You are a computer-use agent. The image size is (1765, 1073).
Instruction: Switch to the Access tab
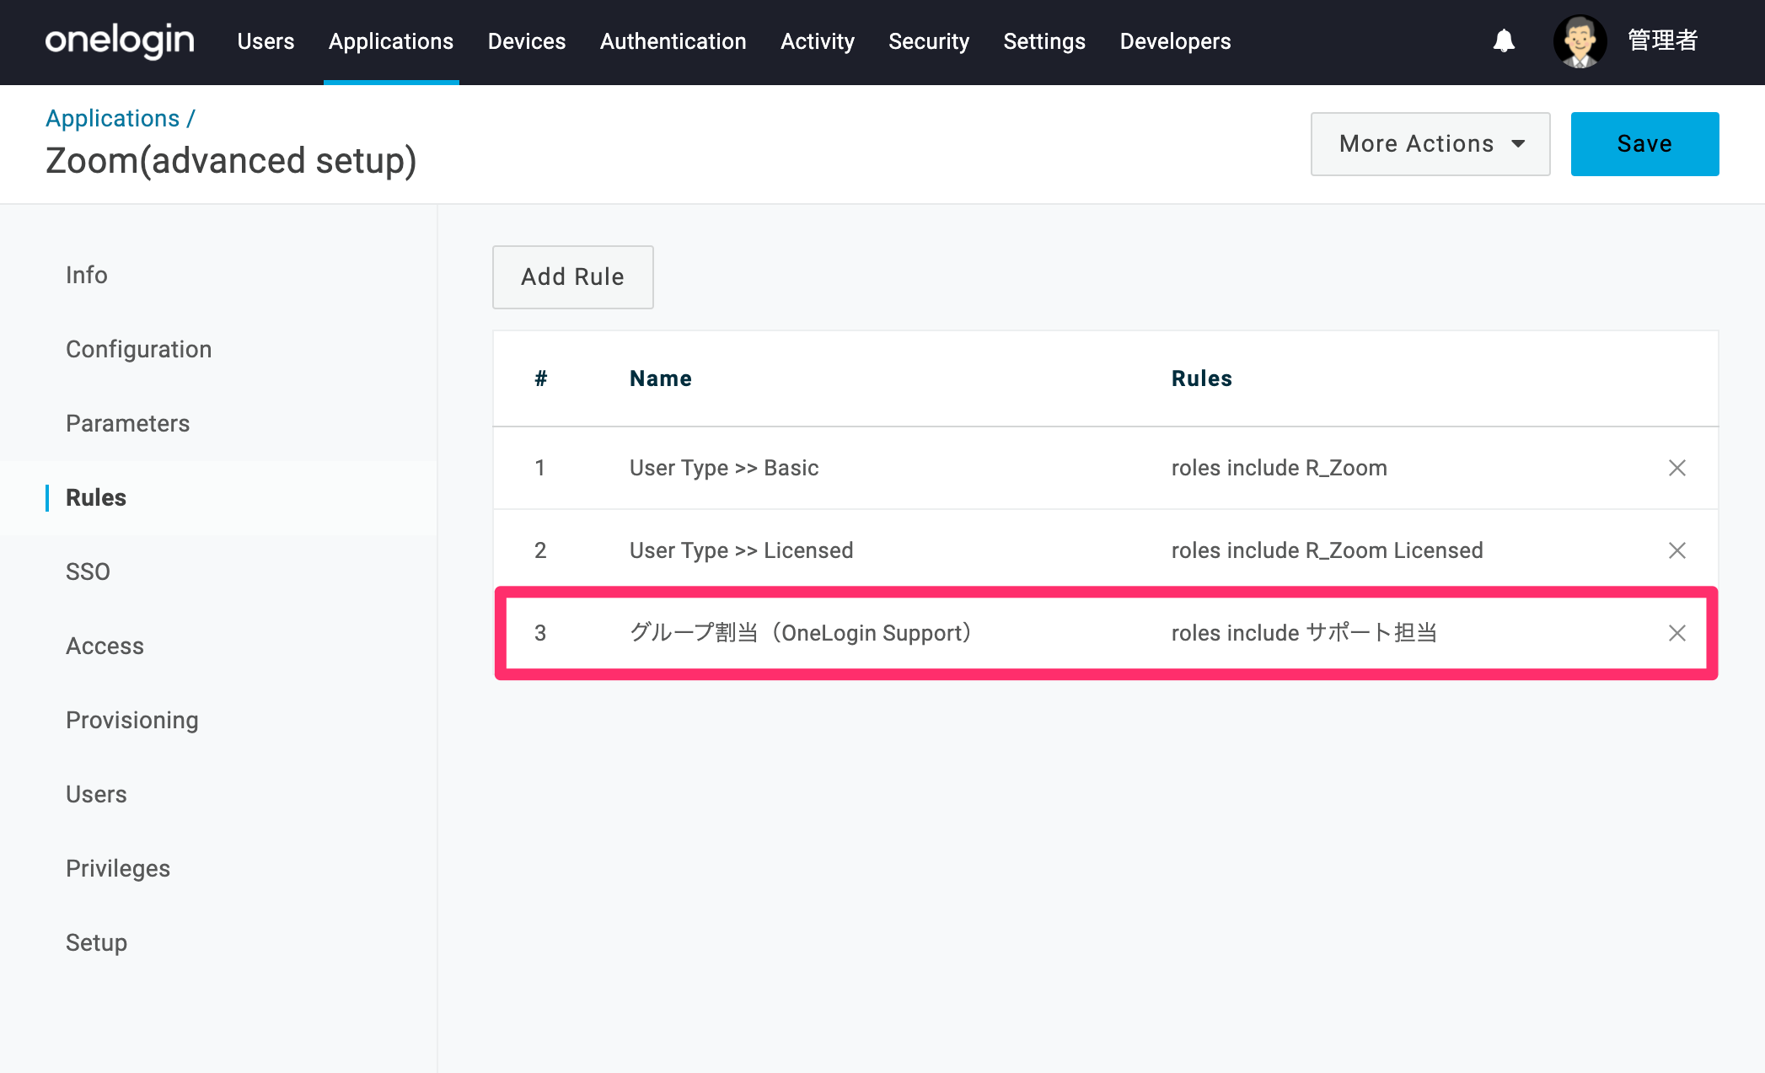pos(105,646)
